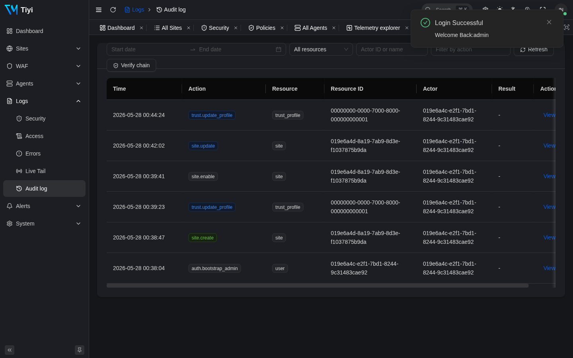Click the Start date field
This screenshot has height=358, width=573.
click(147, 49)
